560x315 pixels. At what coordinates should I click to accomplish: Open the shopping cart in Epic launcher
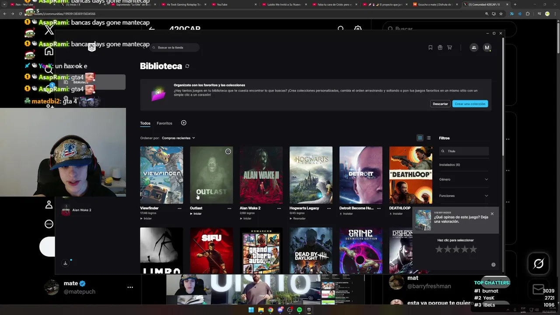coord(449,47)
